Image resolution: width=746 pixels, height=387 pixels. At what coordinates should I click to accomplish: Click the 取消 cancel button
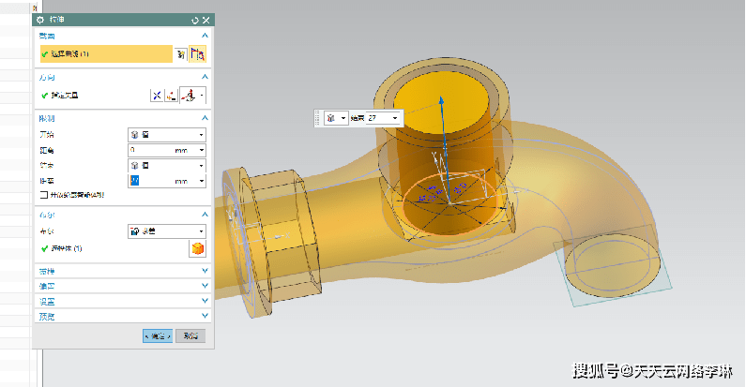[190, 335]
